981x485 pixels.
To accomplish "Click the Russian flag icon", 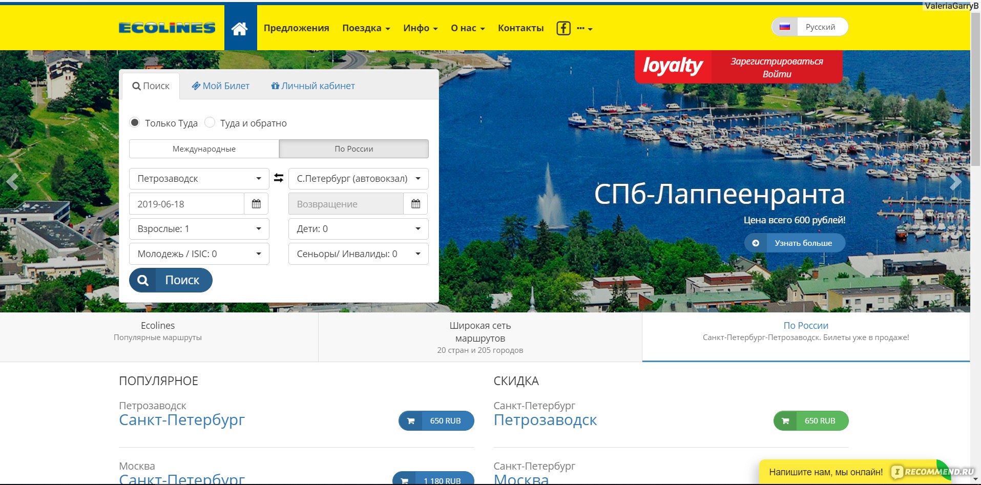I will tap(785, 27).
